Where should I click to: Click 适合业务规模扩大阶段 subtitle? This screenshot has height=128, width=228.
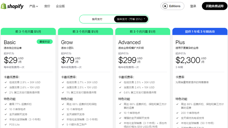click(131, 48)
